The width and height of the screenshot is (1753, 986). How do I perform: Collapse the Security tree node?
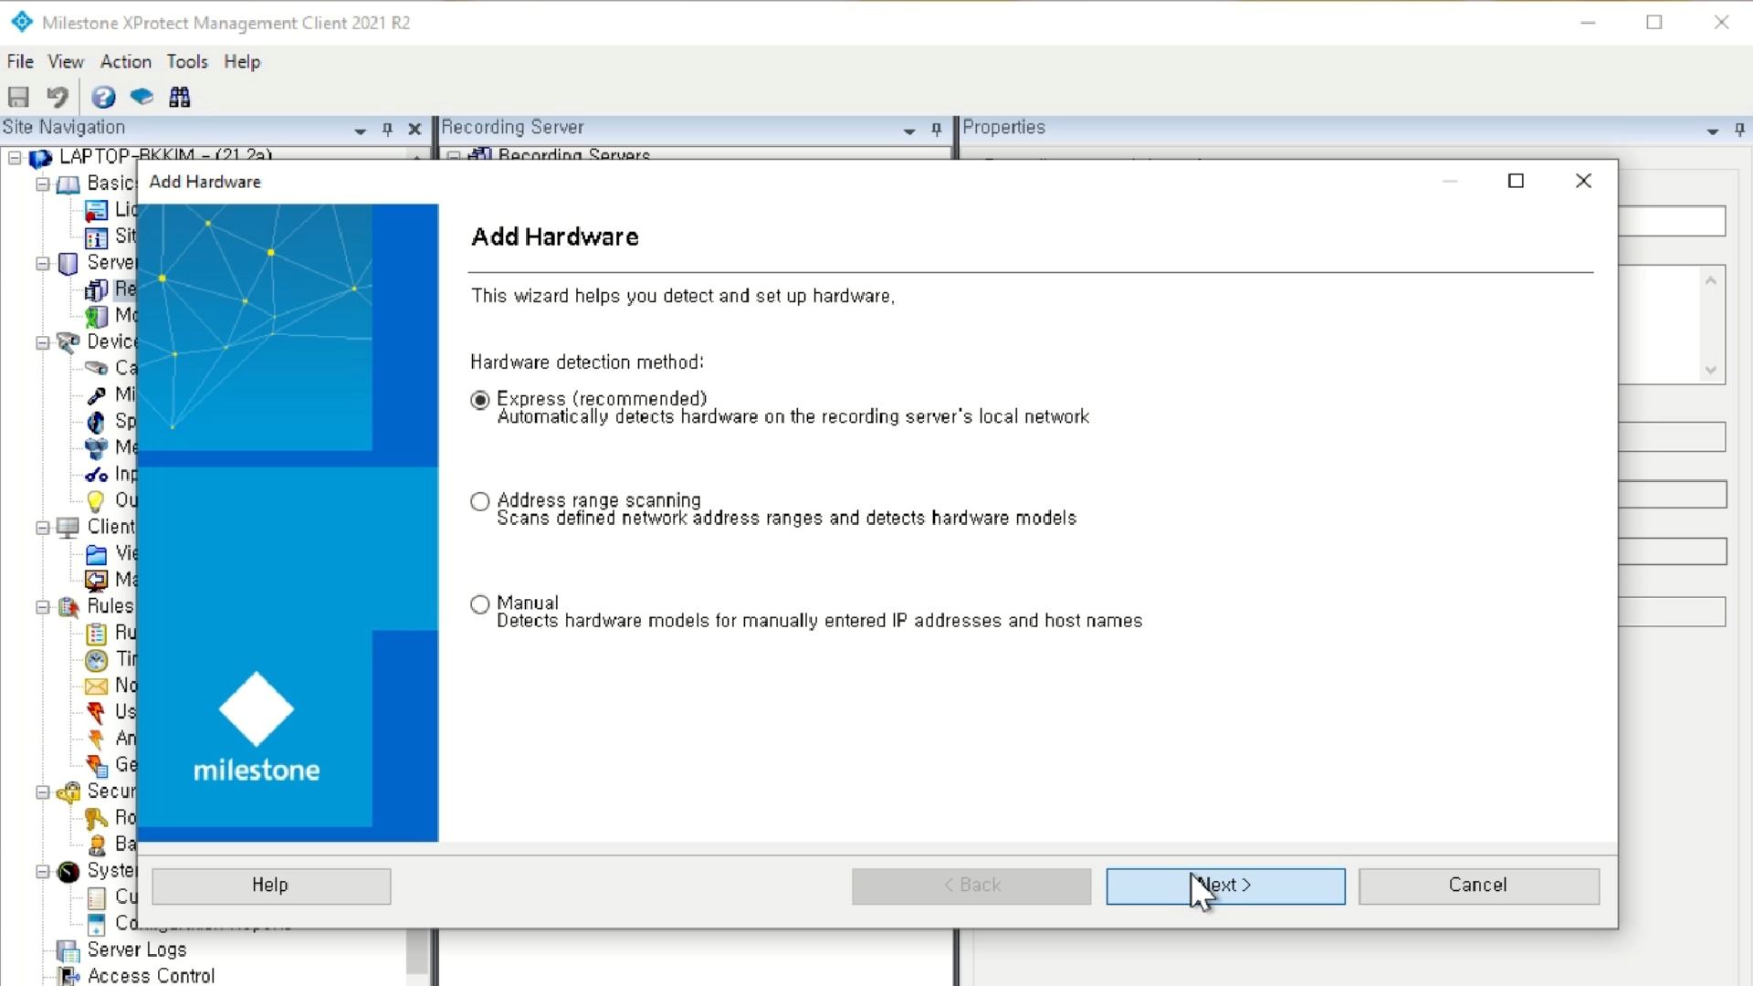coord(42,792)
